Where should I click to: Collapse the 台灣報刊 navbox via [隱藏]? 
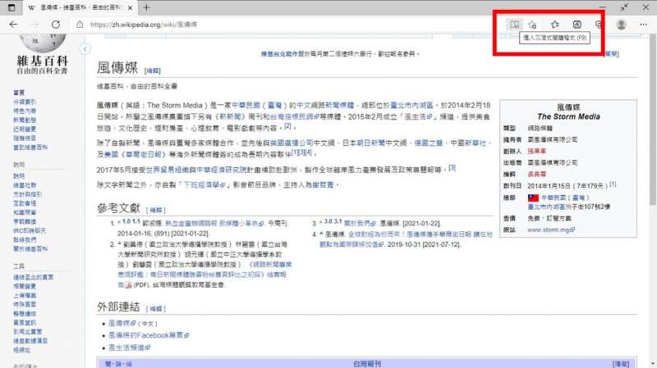[x=621, y=364]
